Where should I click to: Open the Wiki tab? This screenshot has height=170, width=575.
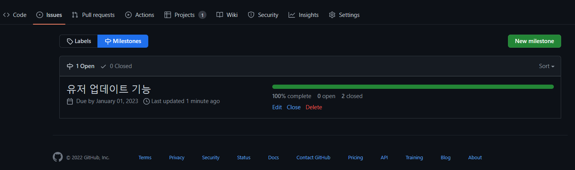click(227, 15)
